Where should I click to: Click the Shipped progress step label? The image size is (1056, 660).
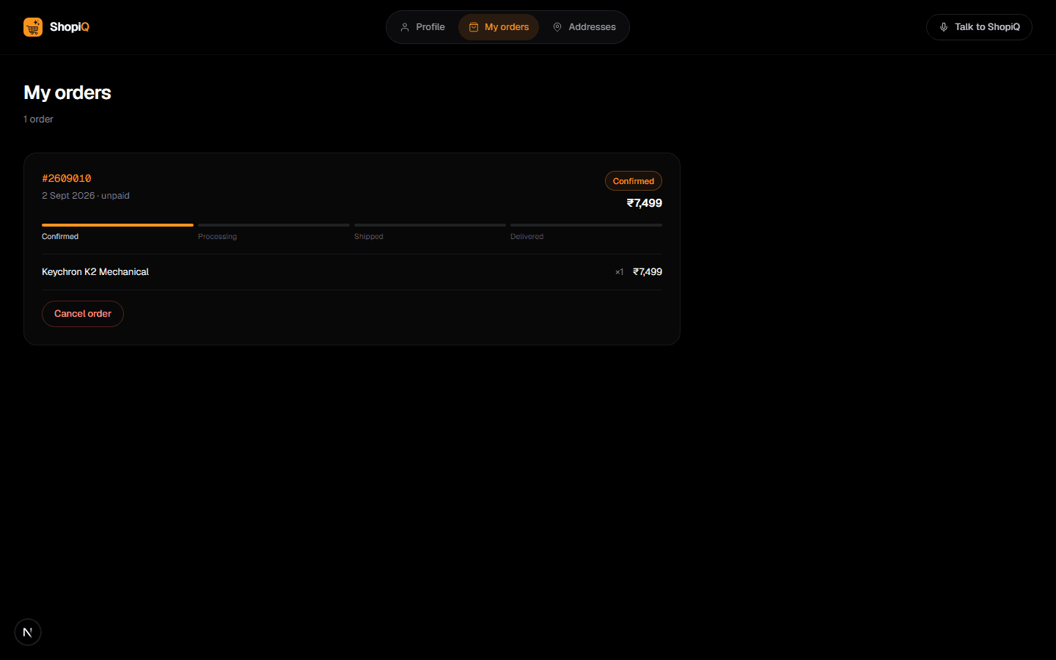coord(369,237)
